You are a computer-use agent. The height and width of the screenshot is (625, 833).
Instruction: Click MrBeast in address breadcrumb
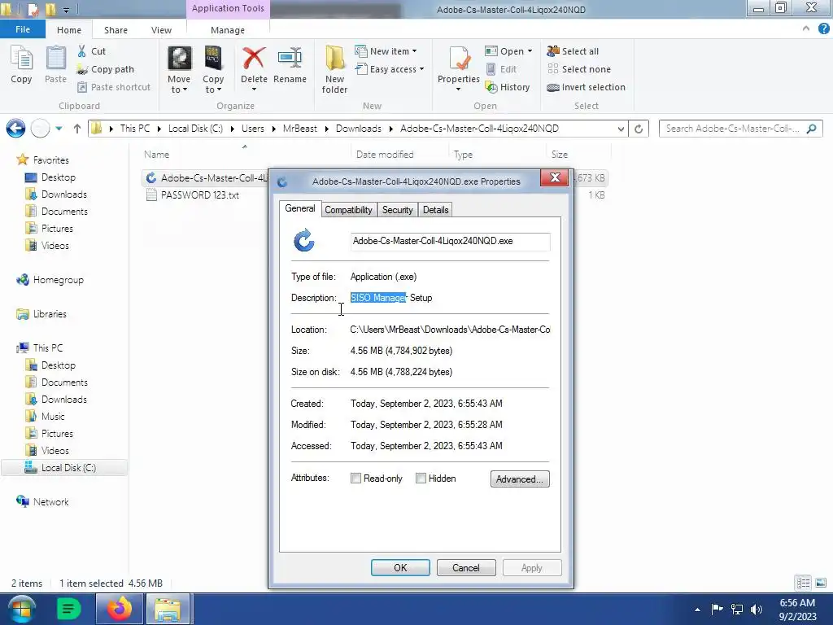(299, 129)
